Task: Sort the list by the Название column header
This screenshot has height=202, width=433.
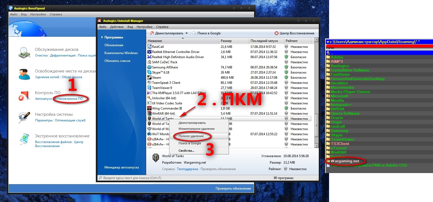Action: click(183, 41)
